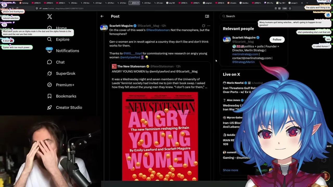Viewport: 333px width, 187px height.
Task: Open the @StrategyMerlin link
Action: (243, 62)
